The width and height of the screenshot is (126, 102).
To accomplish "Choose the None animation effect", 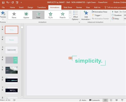I will coord(14,15).
